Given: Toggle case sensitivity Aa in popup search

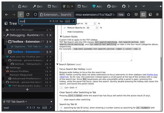Looking at the screenshot, I should 61,21.
